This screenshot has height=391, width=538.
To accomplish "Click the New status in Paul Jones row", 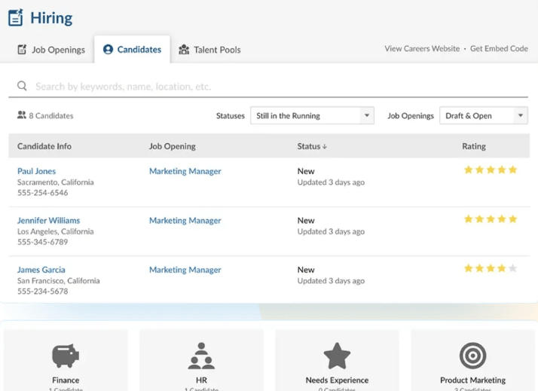I will point(306,171).
